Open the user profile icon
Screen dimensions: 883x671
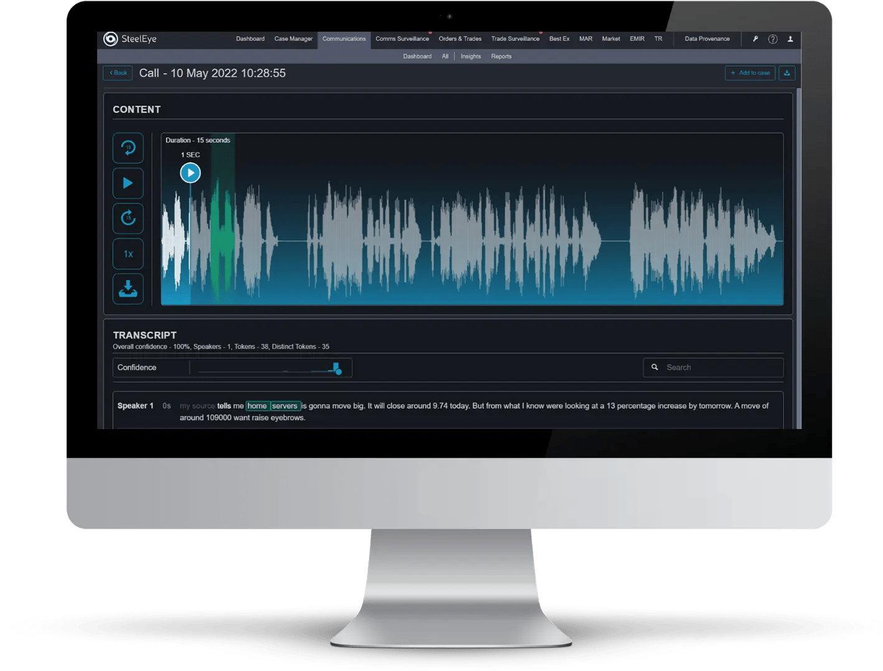coord(790,39)
